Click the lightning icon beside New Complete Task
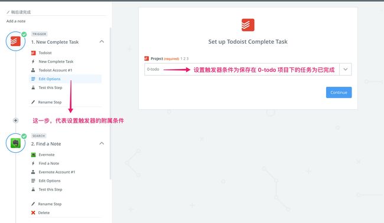The width and height of the screenshot is (384, 223). click(x=33, y=61)
